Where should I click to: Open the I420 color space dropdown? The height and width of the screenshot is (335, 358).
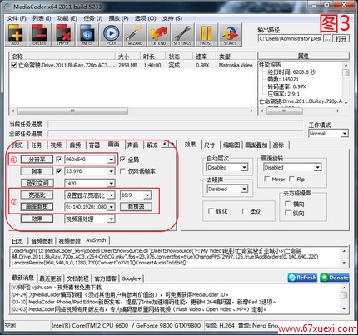pyautogui.click(x=111, y=183)
